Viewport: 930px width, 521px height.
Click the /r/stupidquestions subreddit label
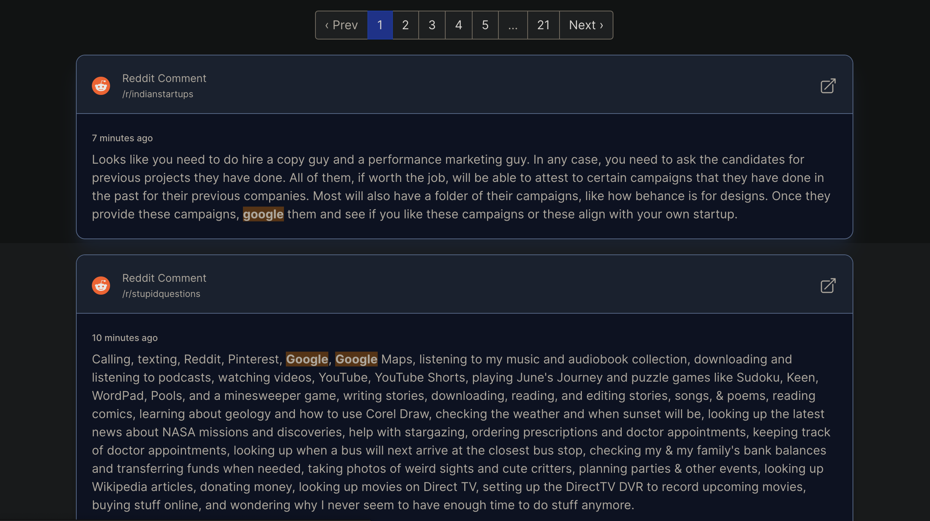click(161, 294)
